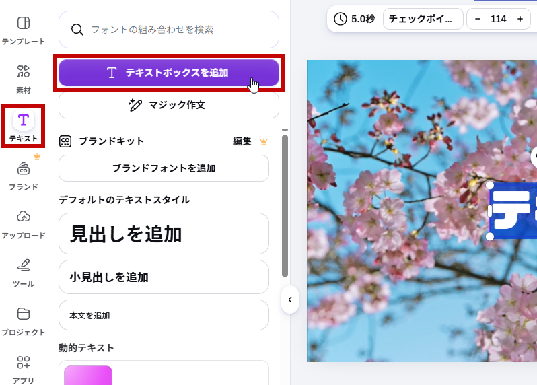
Task: Click the left-side text width handle
Action: tap(490, 211)
